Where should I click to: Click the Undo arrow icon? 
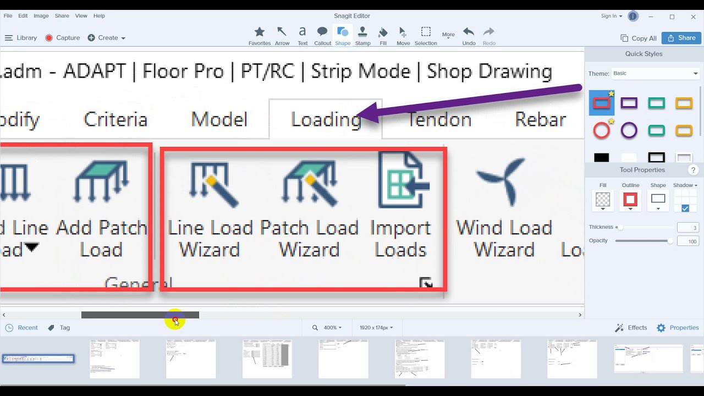tap(469, 32)
